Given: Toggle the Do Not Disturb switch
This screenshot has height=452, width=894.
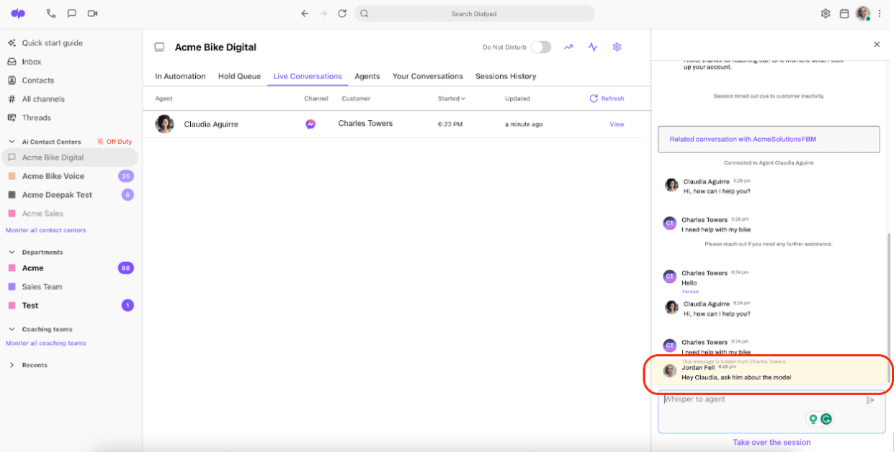Looking at the screenshot, I should point(540,48).
